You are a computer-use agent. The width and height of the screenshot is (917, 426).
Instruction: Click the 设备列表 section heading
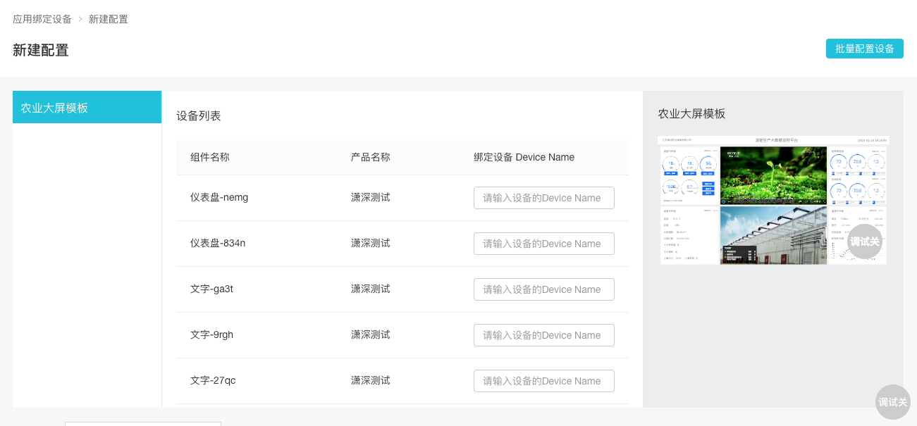tap(199, 115)
